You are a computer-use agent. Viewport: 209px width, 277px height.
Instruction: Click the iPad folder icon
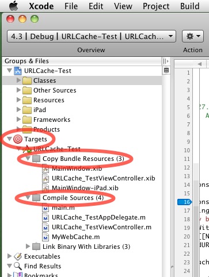click(27, 110)
